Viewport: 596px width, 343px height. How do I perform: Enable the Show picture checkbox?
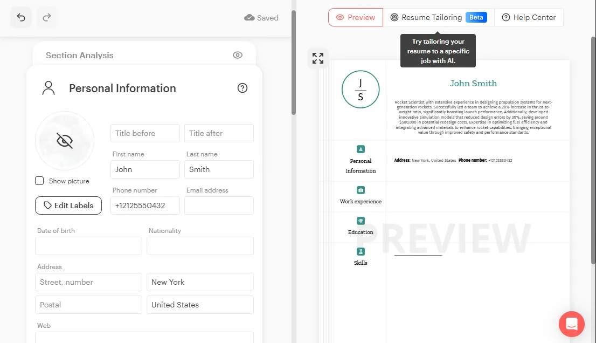[x=39, y=181]
